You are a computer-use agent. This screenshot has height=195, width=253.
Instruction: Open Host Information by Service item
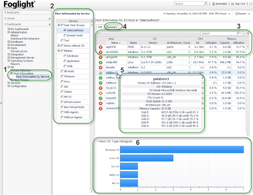click(33, 77)
